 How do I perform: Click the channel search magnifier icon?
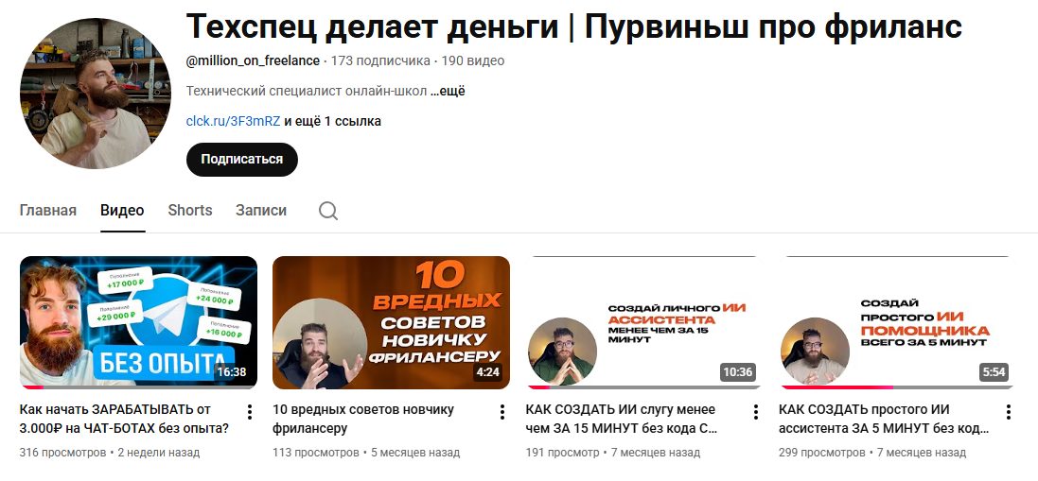click(x=327, y=211)
